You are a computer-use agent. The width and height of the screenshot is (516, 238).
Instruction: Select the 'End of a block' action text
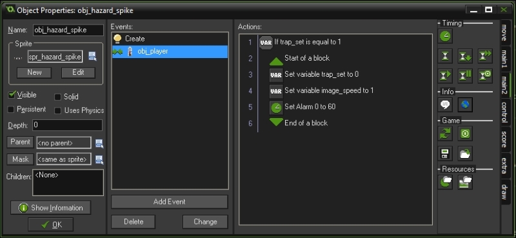pos(306,123)
